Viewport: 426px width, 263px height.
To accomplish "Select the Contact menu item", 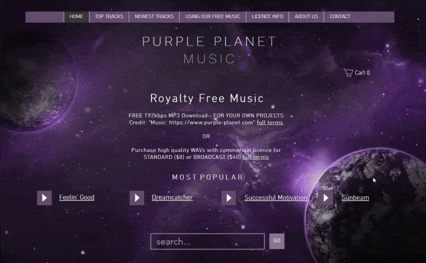I will [x=340, y=17].
